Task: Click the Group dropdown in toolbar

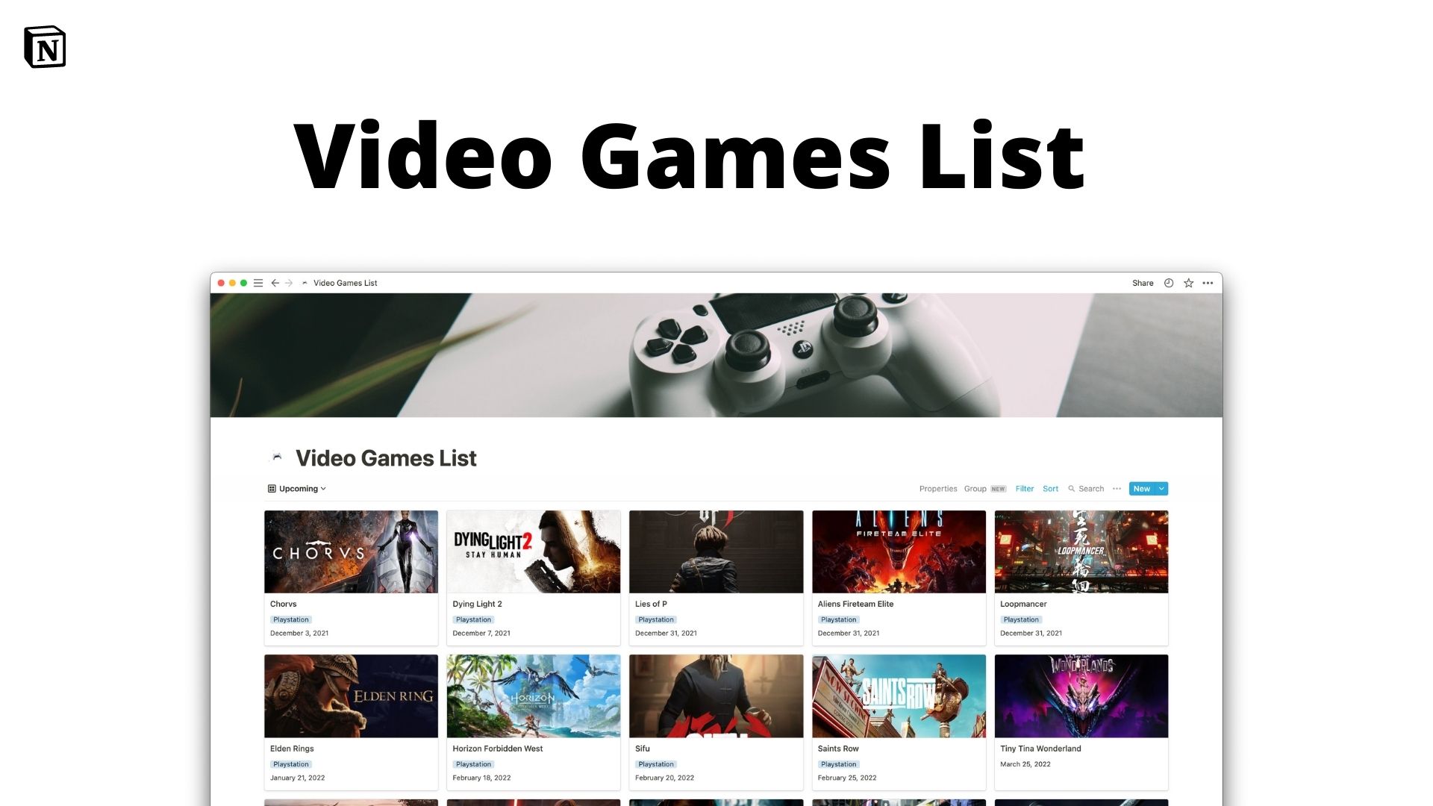Action: point(974,488)
